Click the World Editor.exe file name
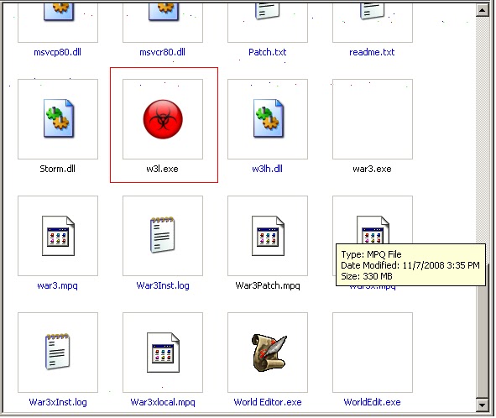 (268, 403)
